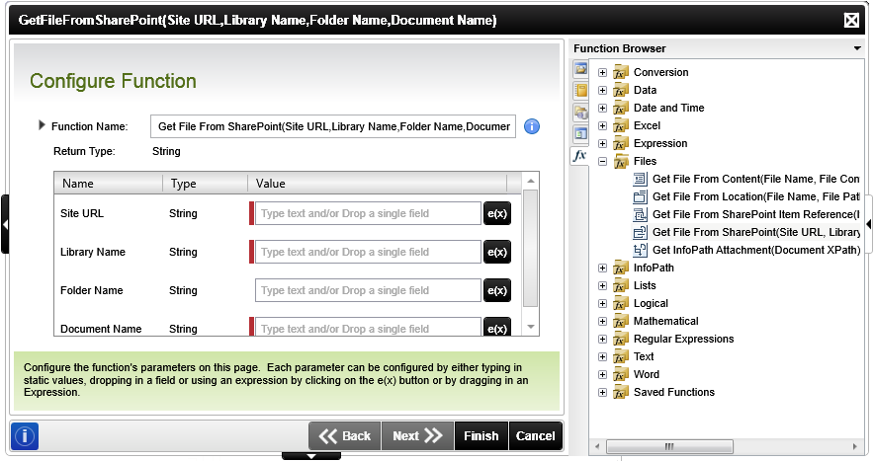Click the Value column header
The width and height of the screenshot is (874, 461).
[x=377, y=184]
